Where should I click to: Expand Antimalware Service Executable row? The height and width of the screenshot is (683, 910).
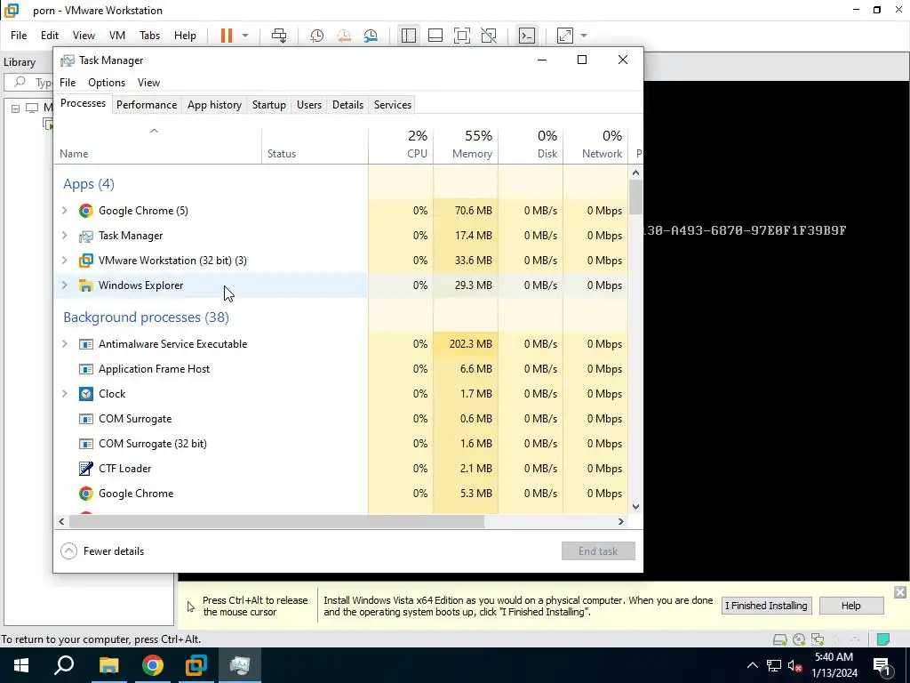point(64,344)
